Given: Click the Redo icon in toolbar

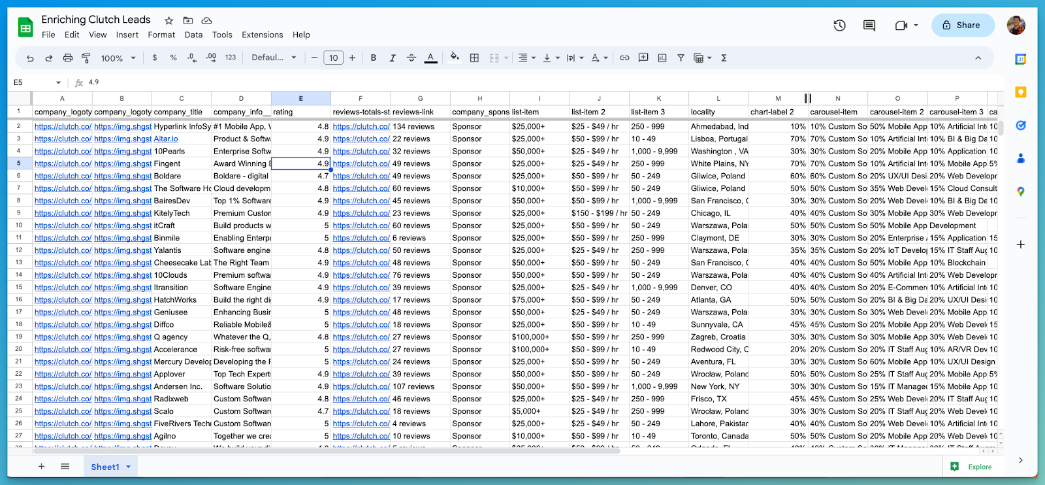Looking at the screenshot, I should (49, 58).
